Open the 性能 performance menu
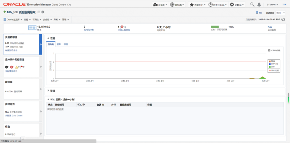 (27, 20)
